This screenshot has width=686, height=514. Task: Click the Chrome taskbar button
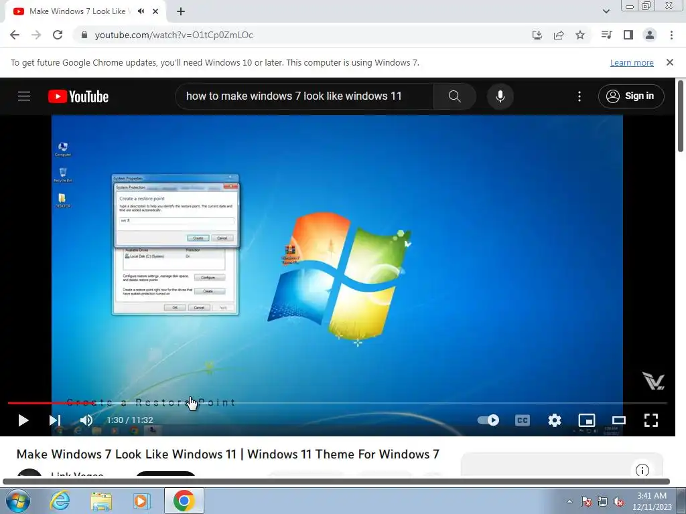pos(184,501)
